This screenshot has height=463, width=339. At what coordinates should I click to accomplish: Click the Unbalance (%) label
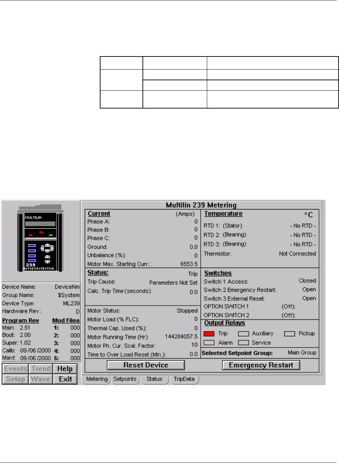point(106,255)
